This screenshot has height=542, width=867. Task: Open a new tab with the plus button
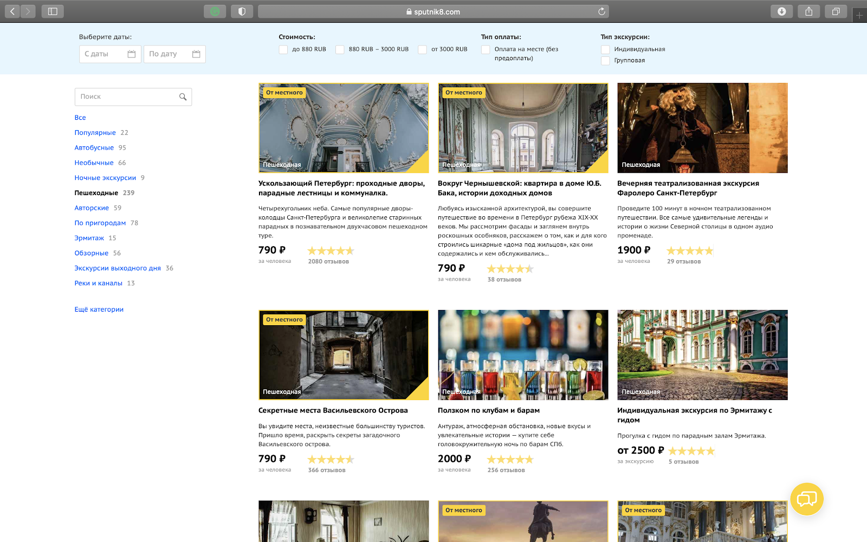tap(859, 15)
